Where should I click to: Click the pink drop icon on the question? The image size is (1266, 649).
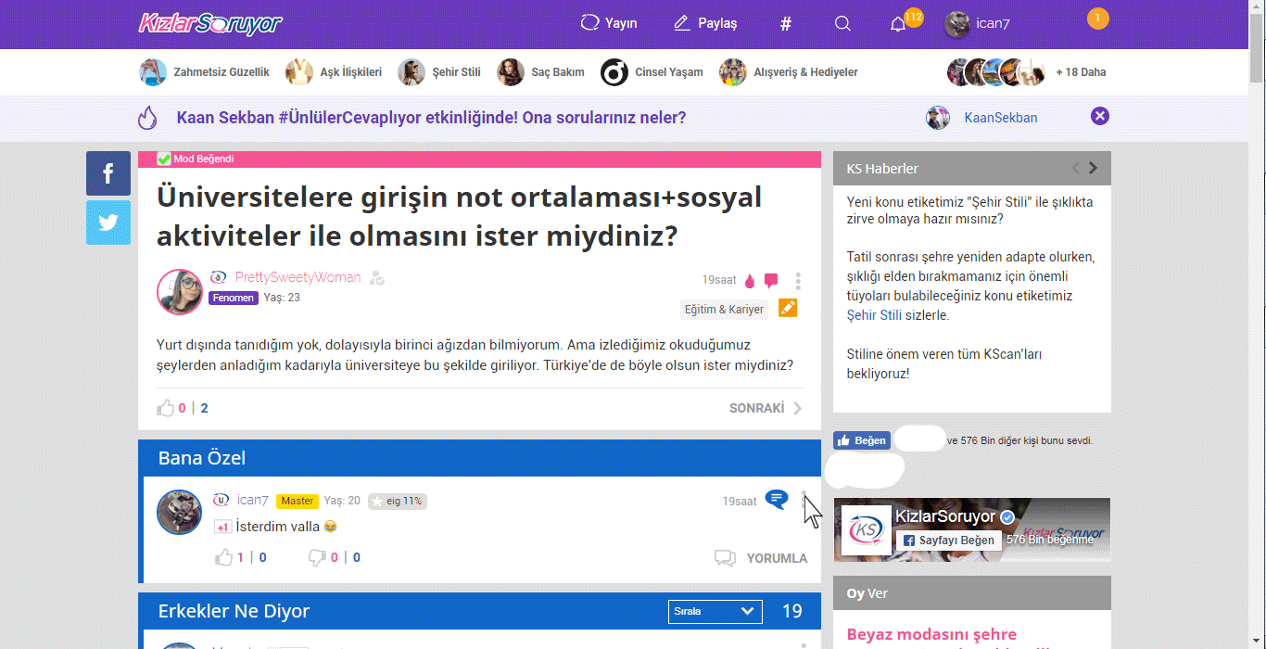coord(750,281)
